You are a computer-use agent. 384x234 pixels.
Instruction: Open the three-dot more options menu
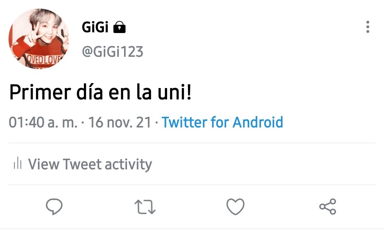click(367, 27)
